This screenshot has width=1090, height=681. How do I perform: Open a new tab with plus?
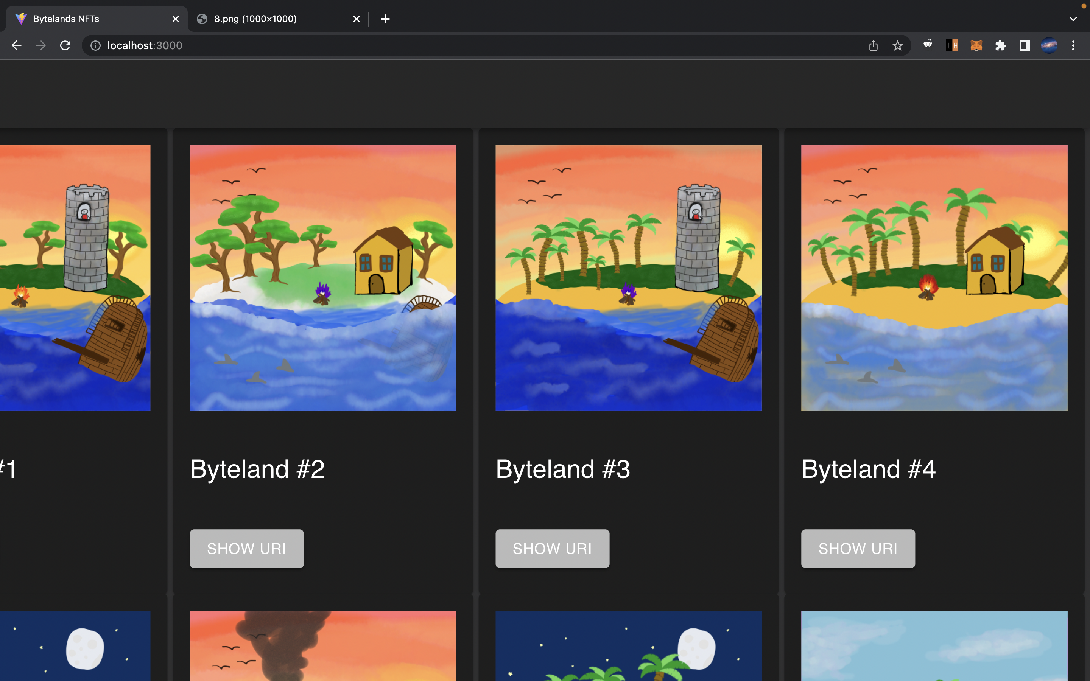click(x=385, y=19)
